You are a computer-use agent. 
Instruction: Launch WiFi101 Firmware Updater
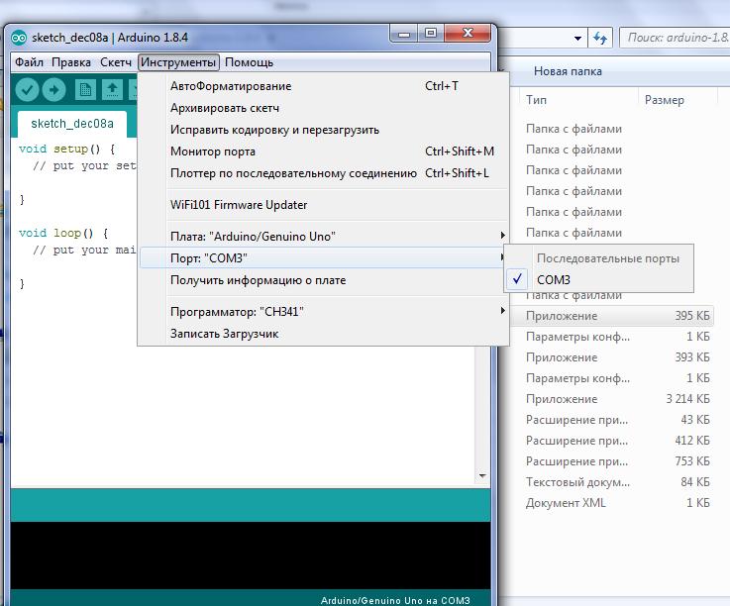click(324, 205)
